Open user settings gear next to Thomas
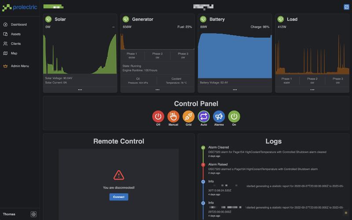The width and height of the screenshot is (352, 220). [33, 214]
